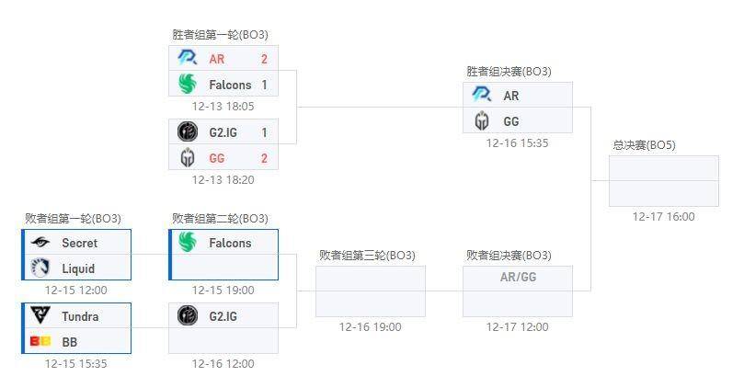
Task: Click the AR/GG placeholder in losers' final
Action: [518, 278]
